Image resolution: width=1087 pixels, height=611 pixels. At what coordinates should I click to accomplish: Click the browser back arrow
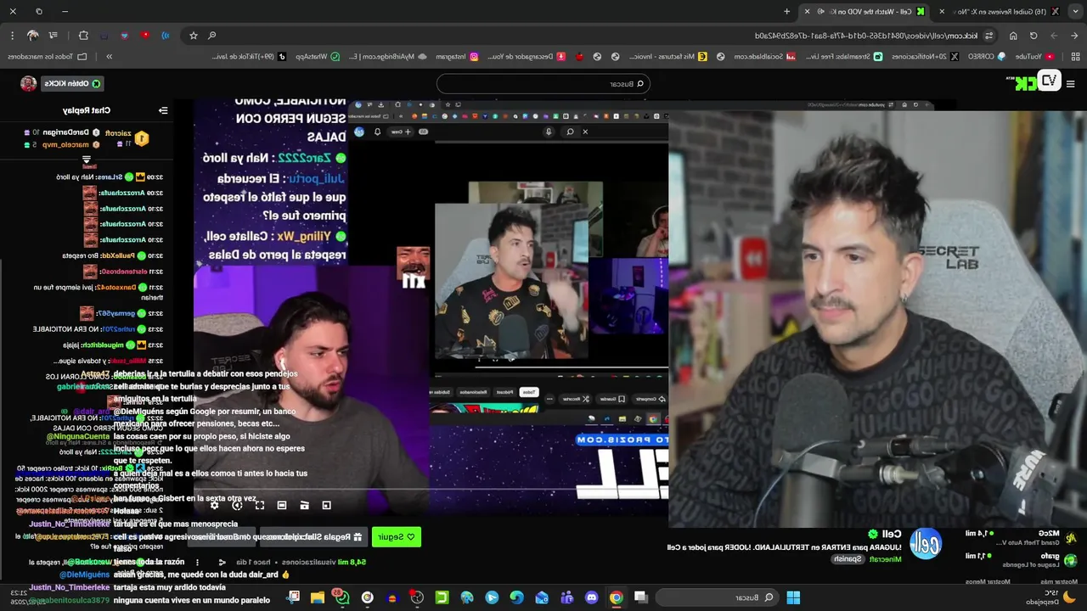[1074, 36]
